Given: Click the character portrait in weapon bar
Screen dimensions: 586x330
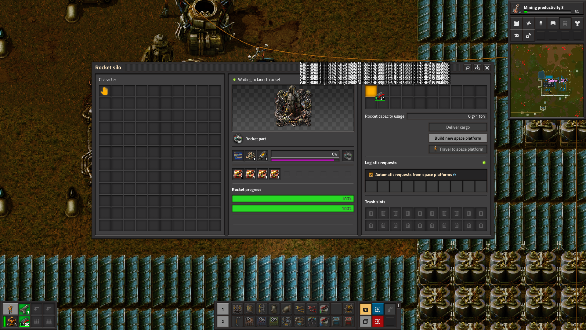Looking at the screenshot, I should coord(10,309).
